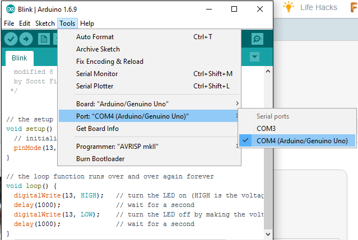Click the Upload arrow button
Image resolution: width=358 pixels, height=240 pixels.
pyautogui.click(x=26, y=39)
